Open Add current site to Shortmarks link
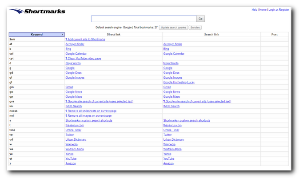 [85, 39]
